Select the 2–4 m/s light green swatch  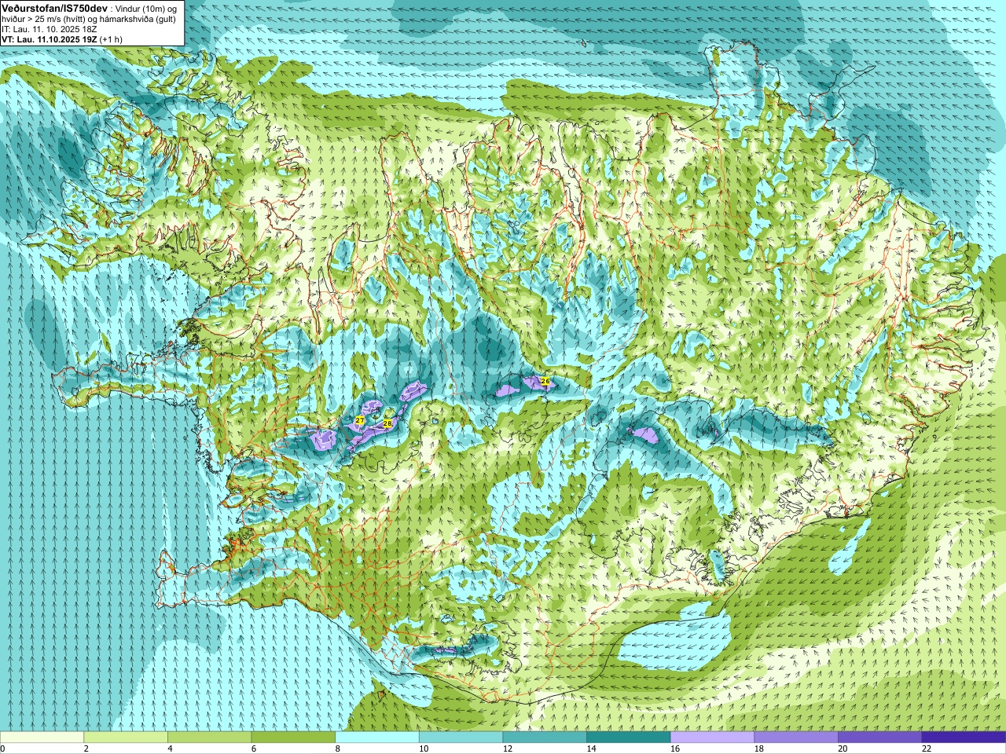(126, 738)
